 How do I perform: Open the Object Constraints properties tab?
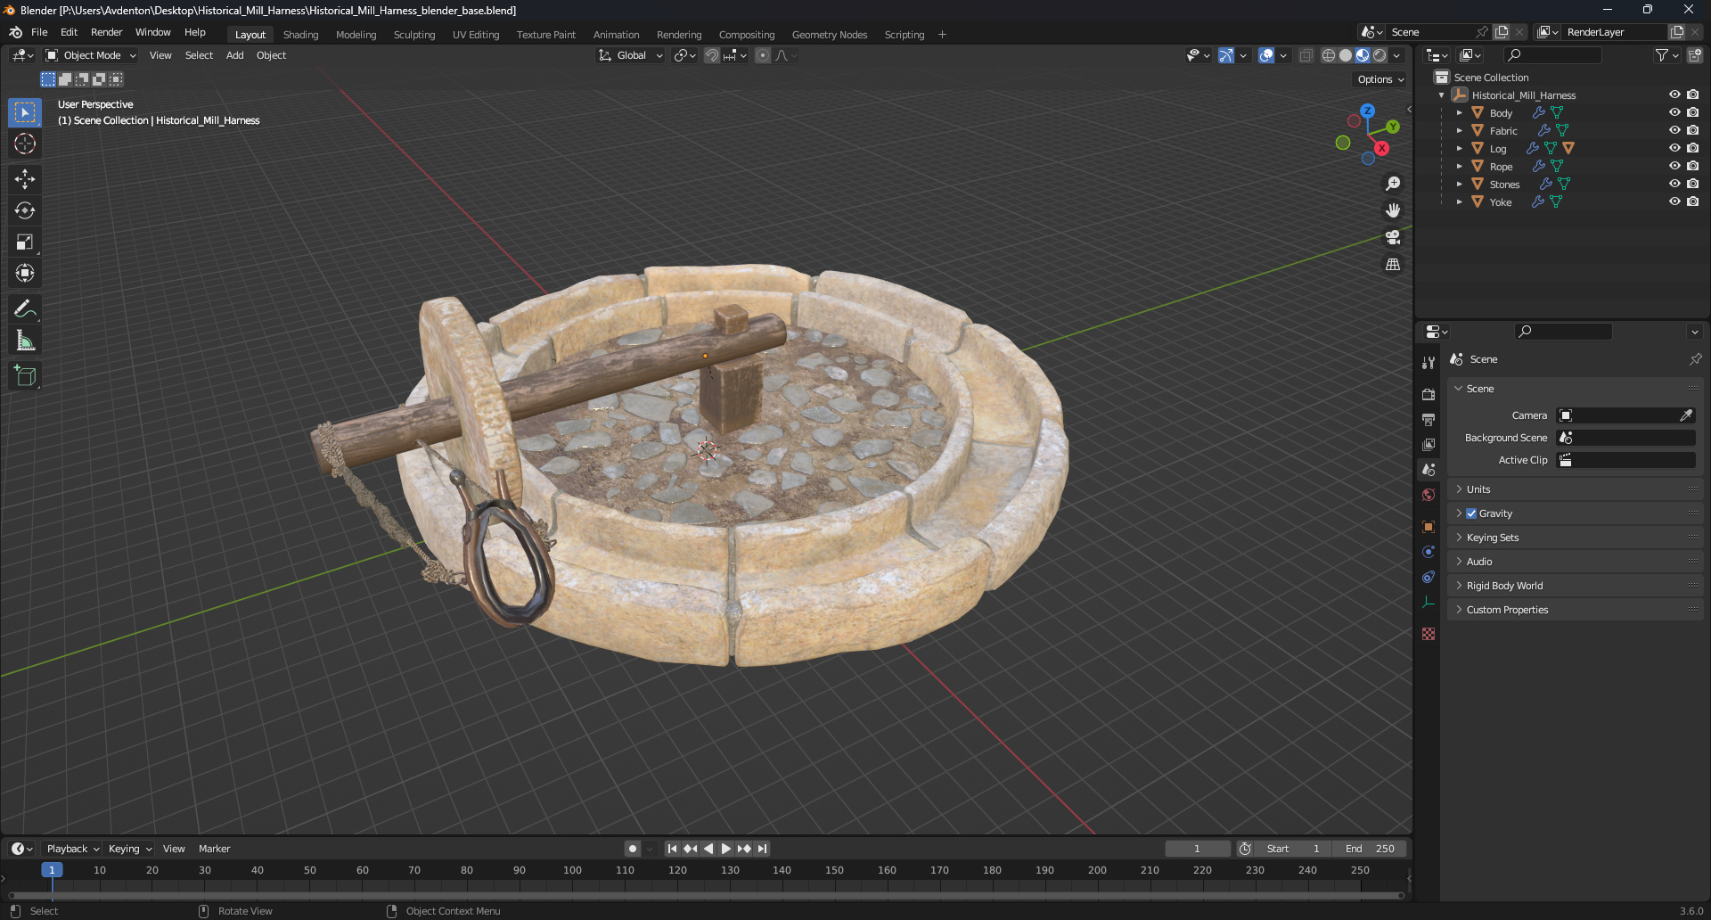tap(1429, 577)
